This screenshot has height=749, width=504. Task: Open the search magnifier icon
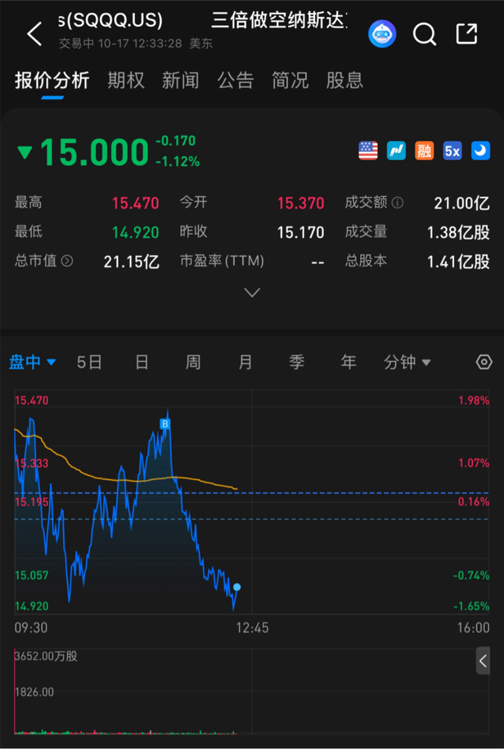coord(424,34)
